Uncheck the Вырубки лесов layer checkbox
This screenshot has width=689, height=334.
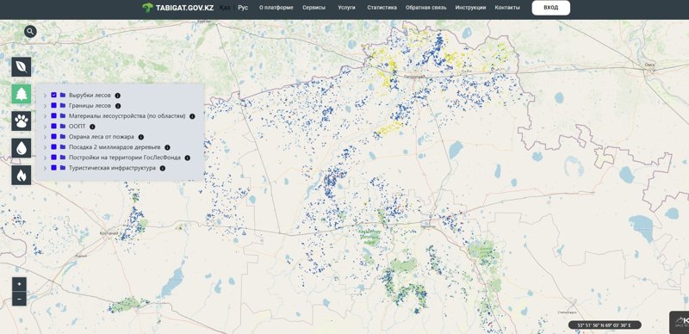pos(53,95)
